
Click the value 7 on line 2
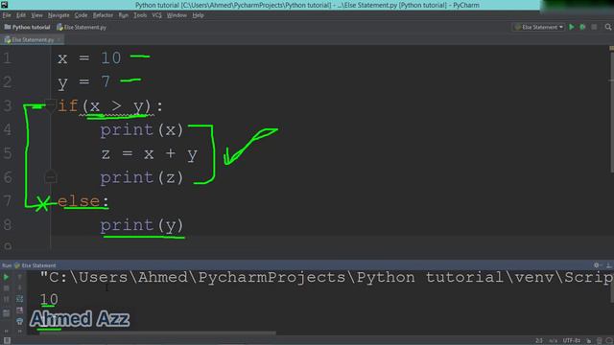pyautogui.click(x=106, y=81)
